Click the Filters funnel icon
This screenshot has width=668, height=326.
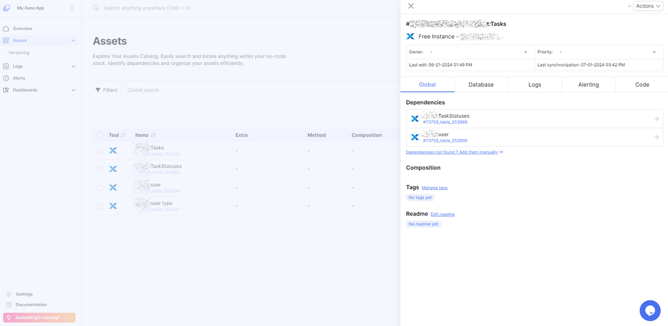point(98,90)
